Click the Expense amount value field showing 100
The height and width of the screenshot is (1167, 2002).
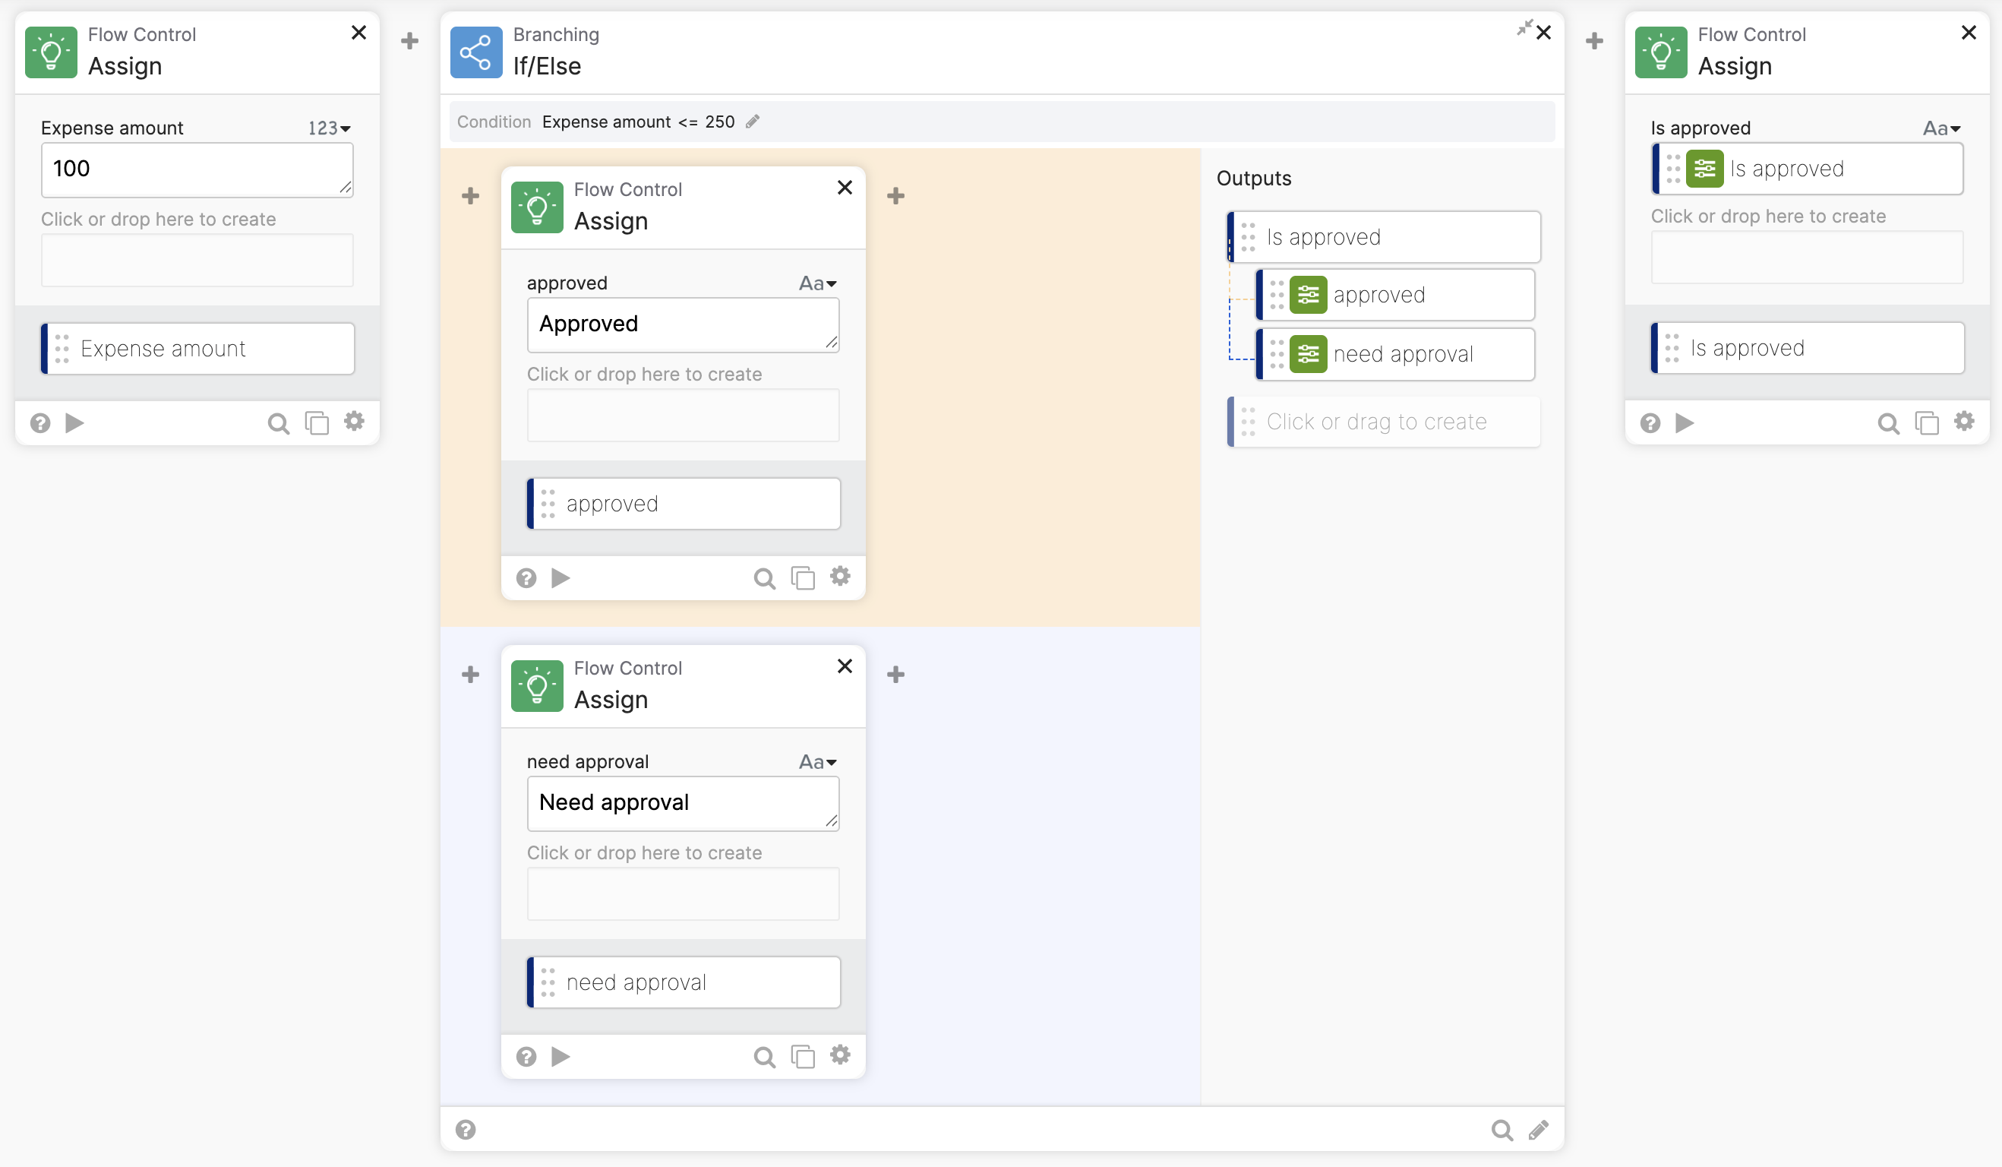(197, 169)
